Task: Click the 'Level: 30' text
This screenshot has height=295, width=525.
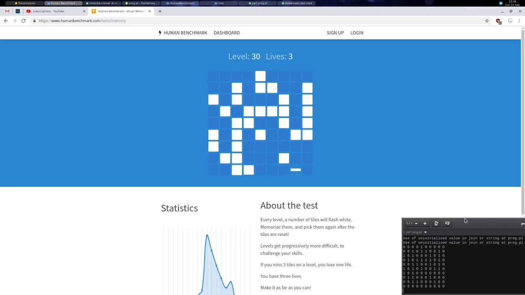Action: (244, 57)
